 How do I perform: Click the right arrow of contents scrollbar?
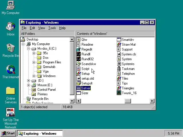tap(152, 101)
